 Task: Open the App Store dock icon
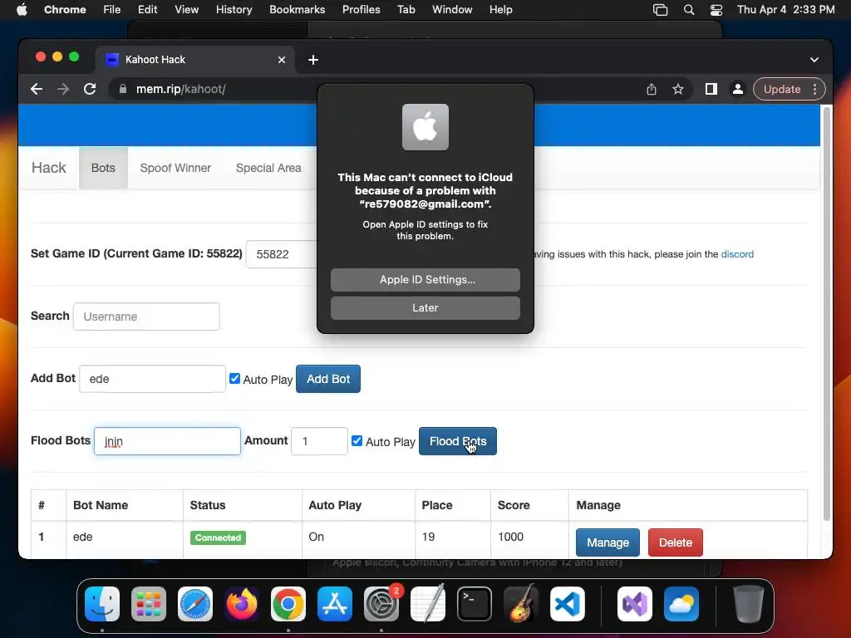(x=335, y=604)
